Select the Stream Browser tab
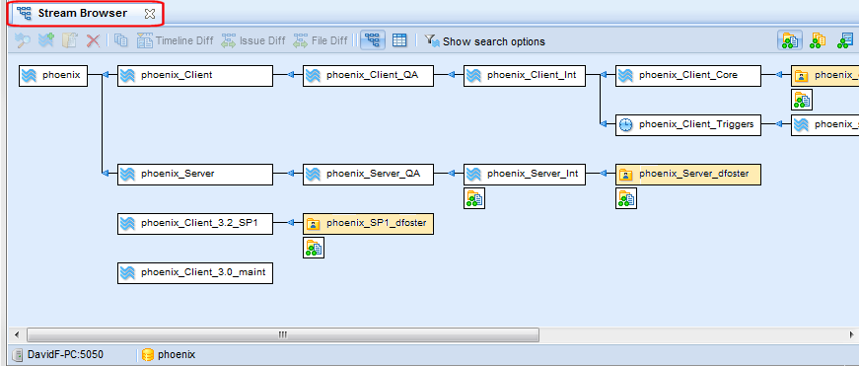The height and width of the screenshot is (366, 859). coord(82,13)
